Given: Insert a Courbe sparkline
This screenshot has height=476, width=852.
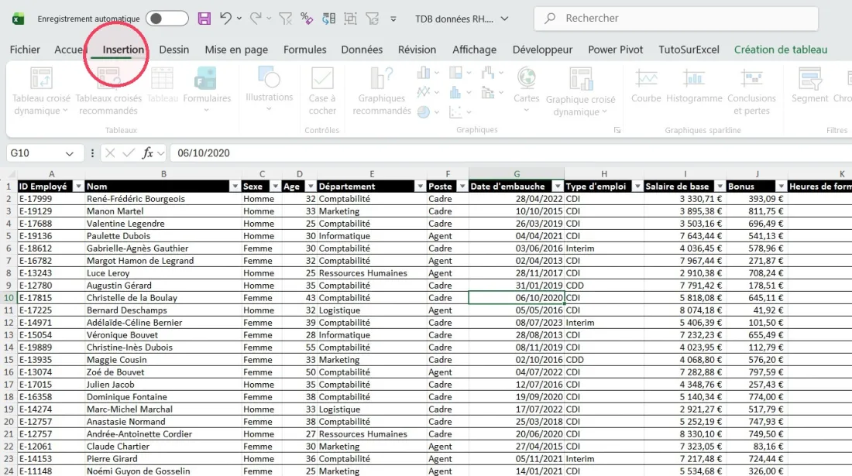Looking at the screenshot, I should tap(645, 86).
